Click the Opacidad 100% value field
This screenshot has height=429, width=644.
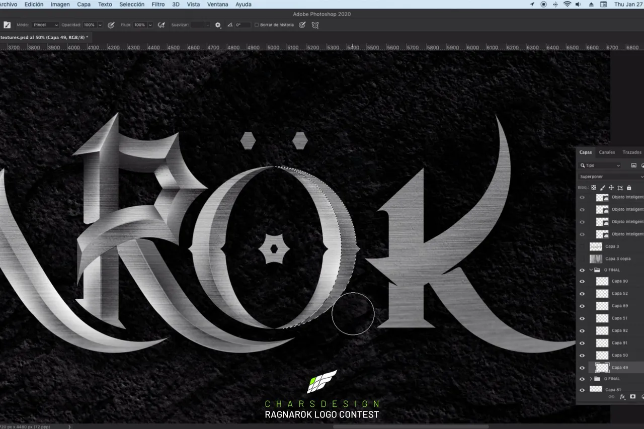click(x=89, y=25)
